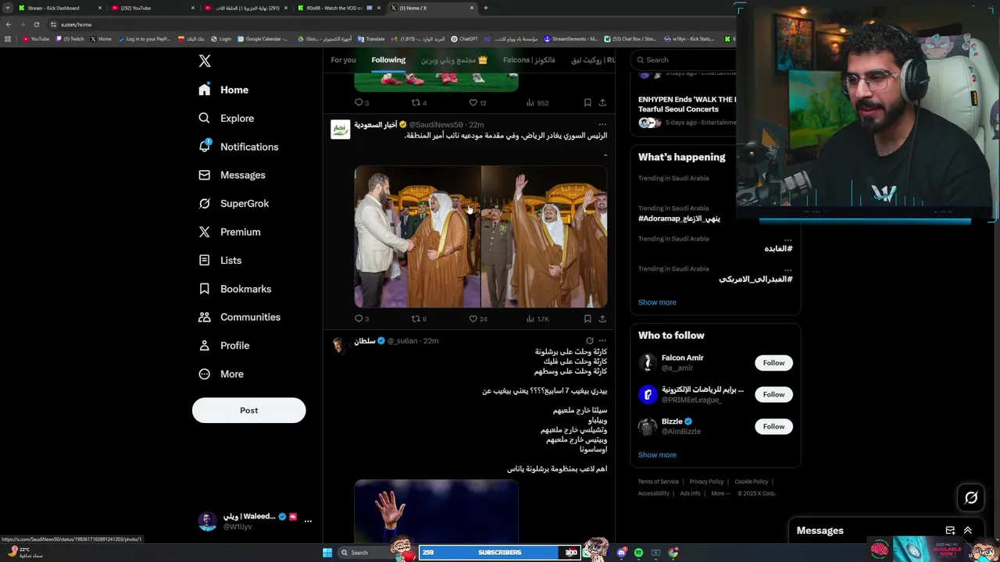1000x562 pixels.
Task: Open the left photo of the Syrian president handshake
Action: (x=417, y=237)
